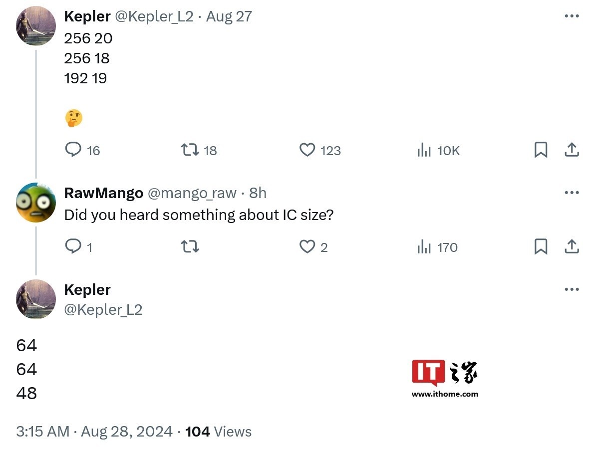Open RawMango's avatar picture
597x451 pixels.
coord(36,203)
